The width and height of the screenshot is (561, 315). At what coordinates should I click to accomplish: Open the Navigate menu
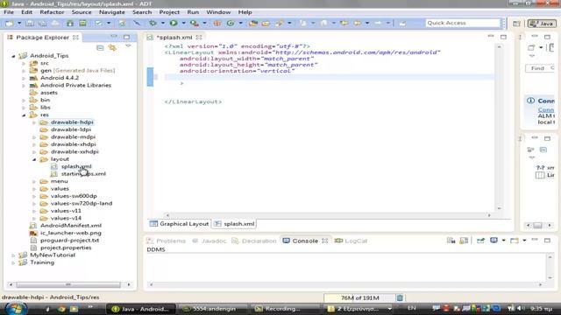(x=112, y=12)
